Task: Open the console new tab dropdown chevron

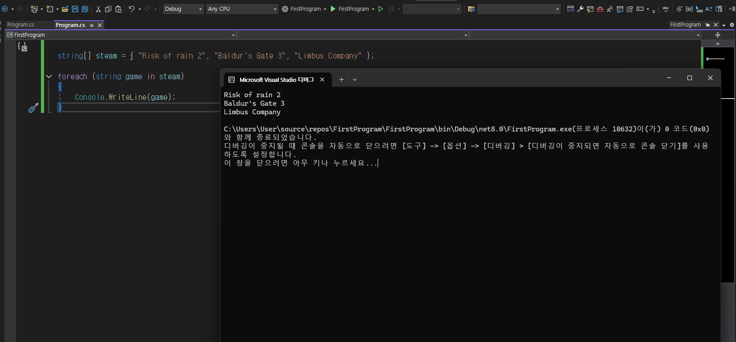Action: point(355,80)
